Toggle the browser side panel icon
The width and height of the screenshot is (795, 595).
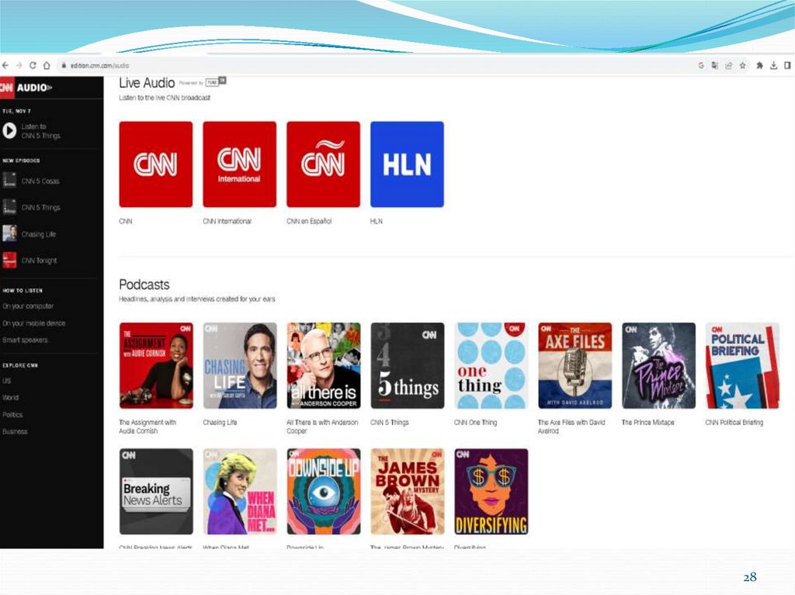click(x=787, y=65)
